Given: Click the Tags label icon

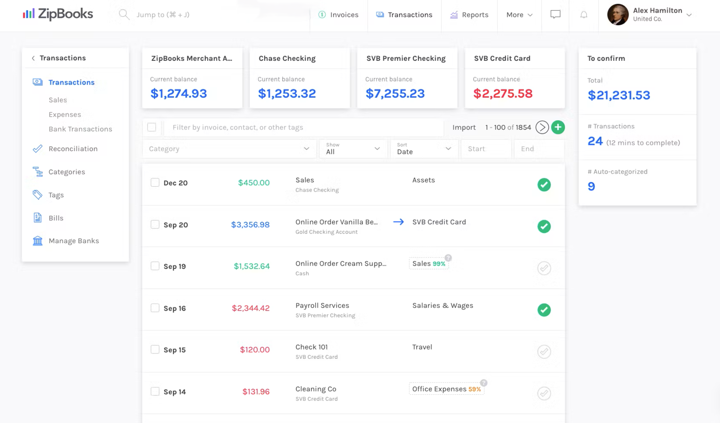Looking at the screenshot, I should tap(37, 195).
